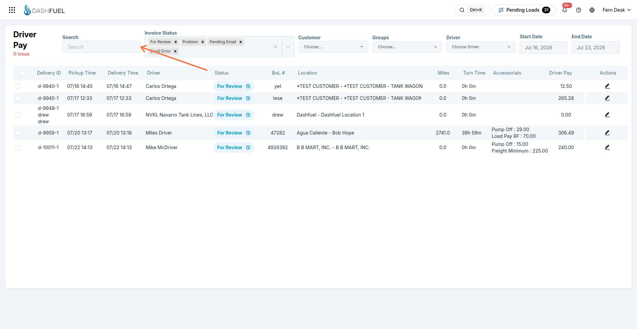Click the Driver column header

154,73
